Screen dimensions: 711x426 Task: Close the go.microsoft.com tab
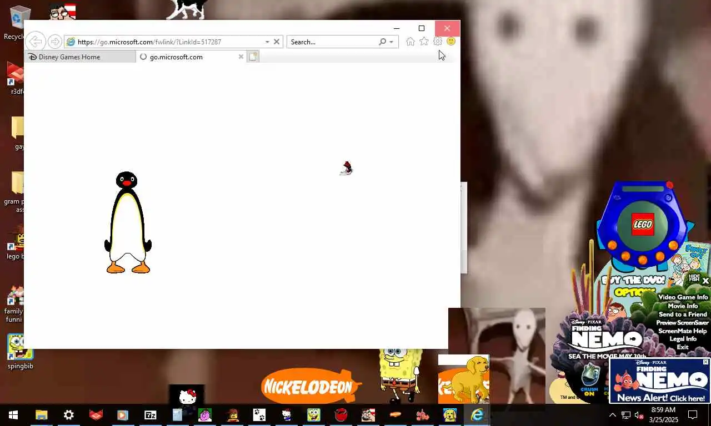[x=241, y=57]
